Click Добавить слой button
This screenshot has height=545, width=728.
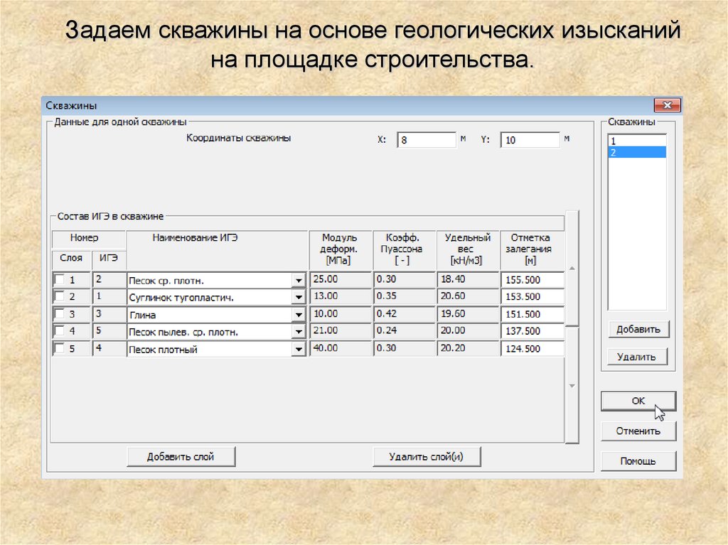181,456
